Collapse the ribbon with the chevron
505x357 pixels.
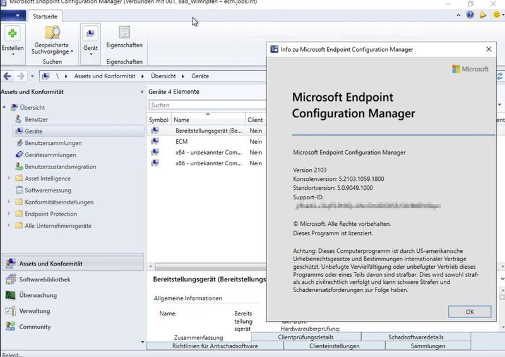pyautogui.click(x=458, y=15)
